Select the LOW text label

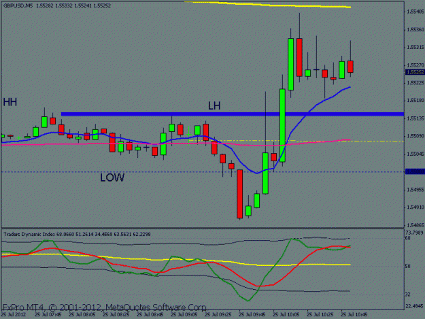tap(112, 178)
